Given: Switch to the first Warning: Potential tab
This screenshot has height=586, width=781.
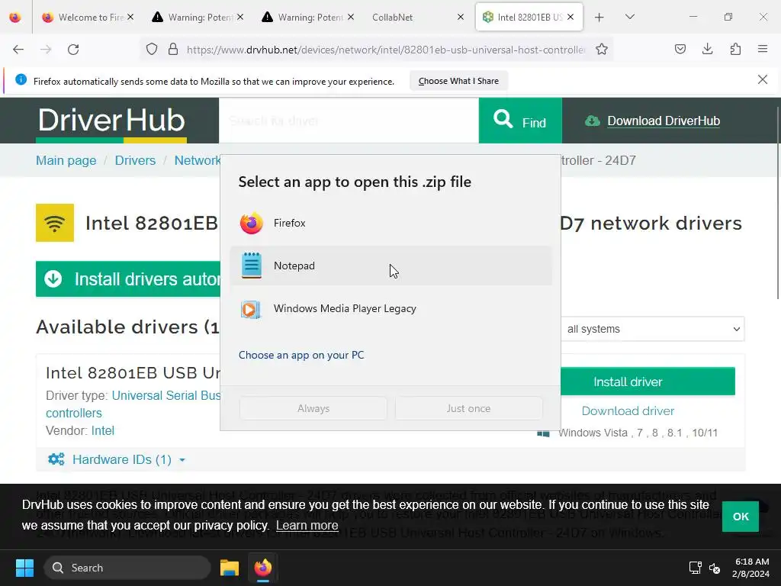Looking at the screenshot, I should point(196,18).
